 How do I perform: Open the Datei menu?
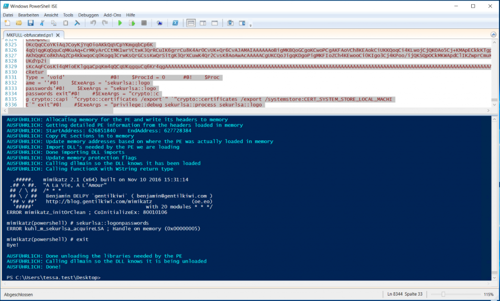click(x=8, y=15)
